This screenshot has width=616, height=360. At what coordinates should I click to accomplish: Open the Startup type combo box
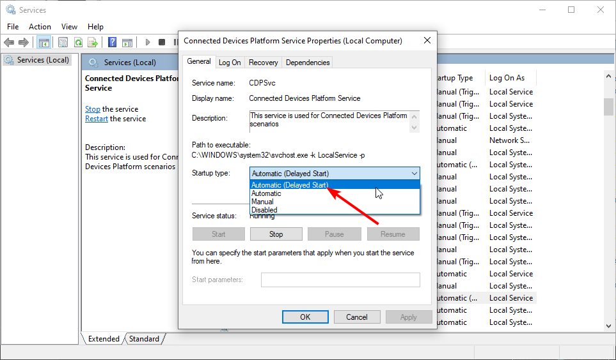click(335, 174)
